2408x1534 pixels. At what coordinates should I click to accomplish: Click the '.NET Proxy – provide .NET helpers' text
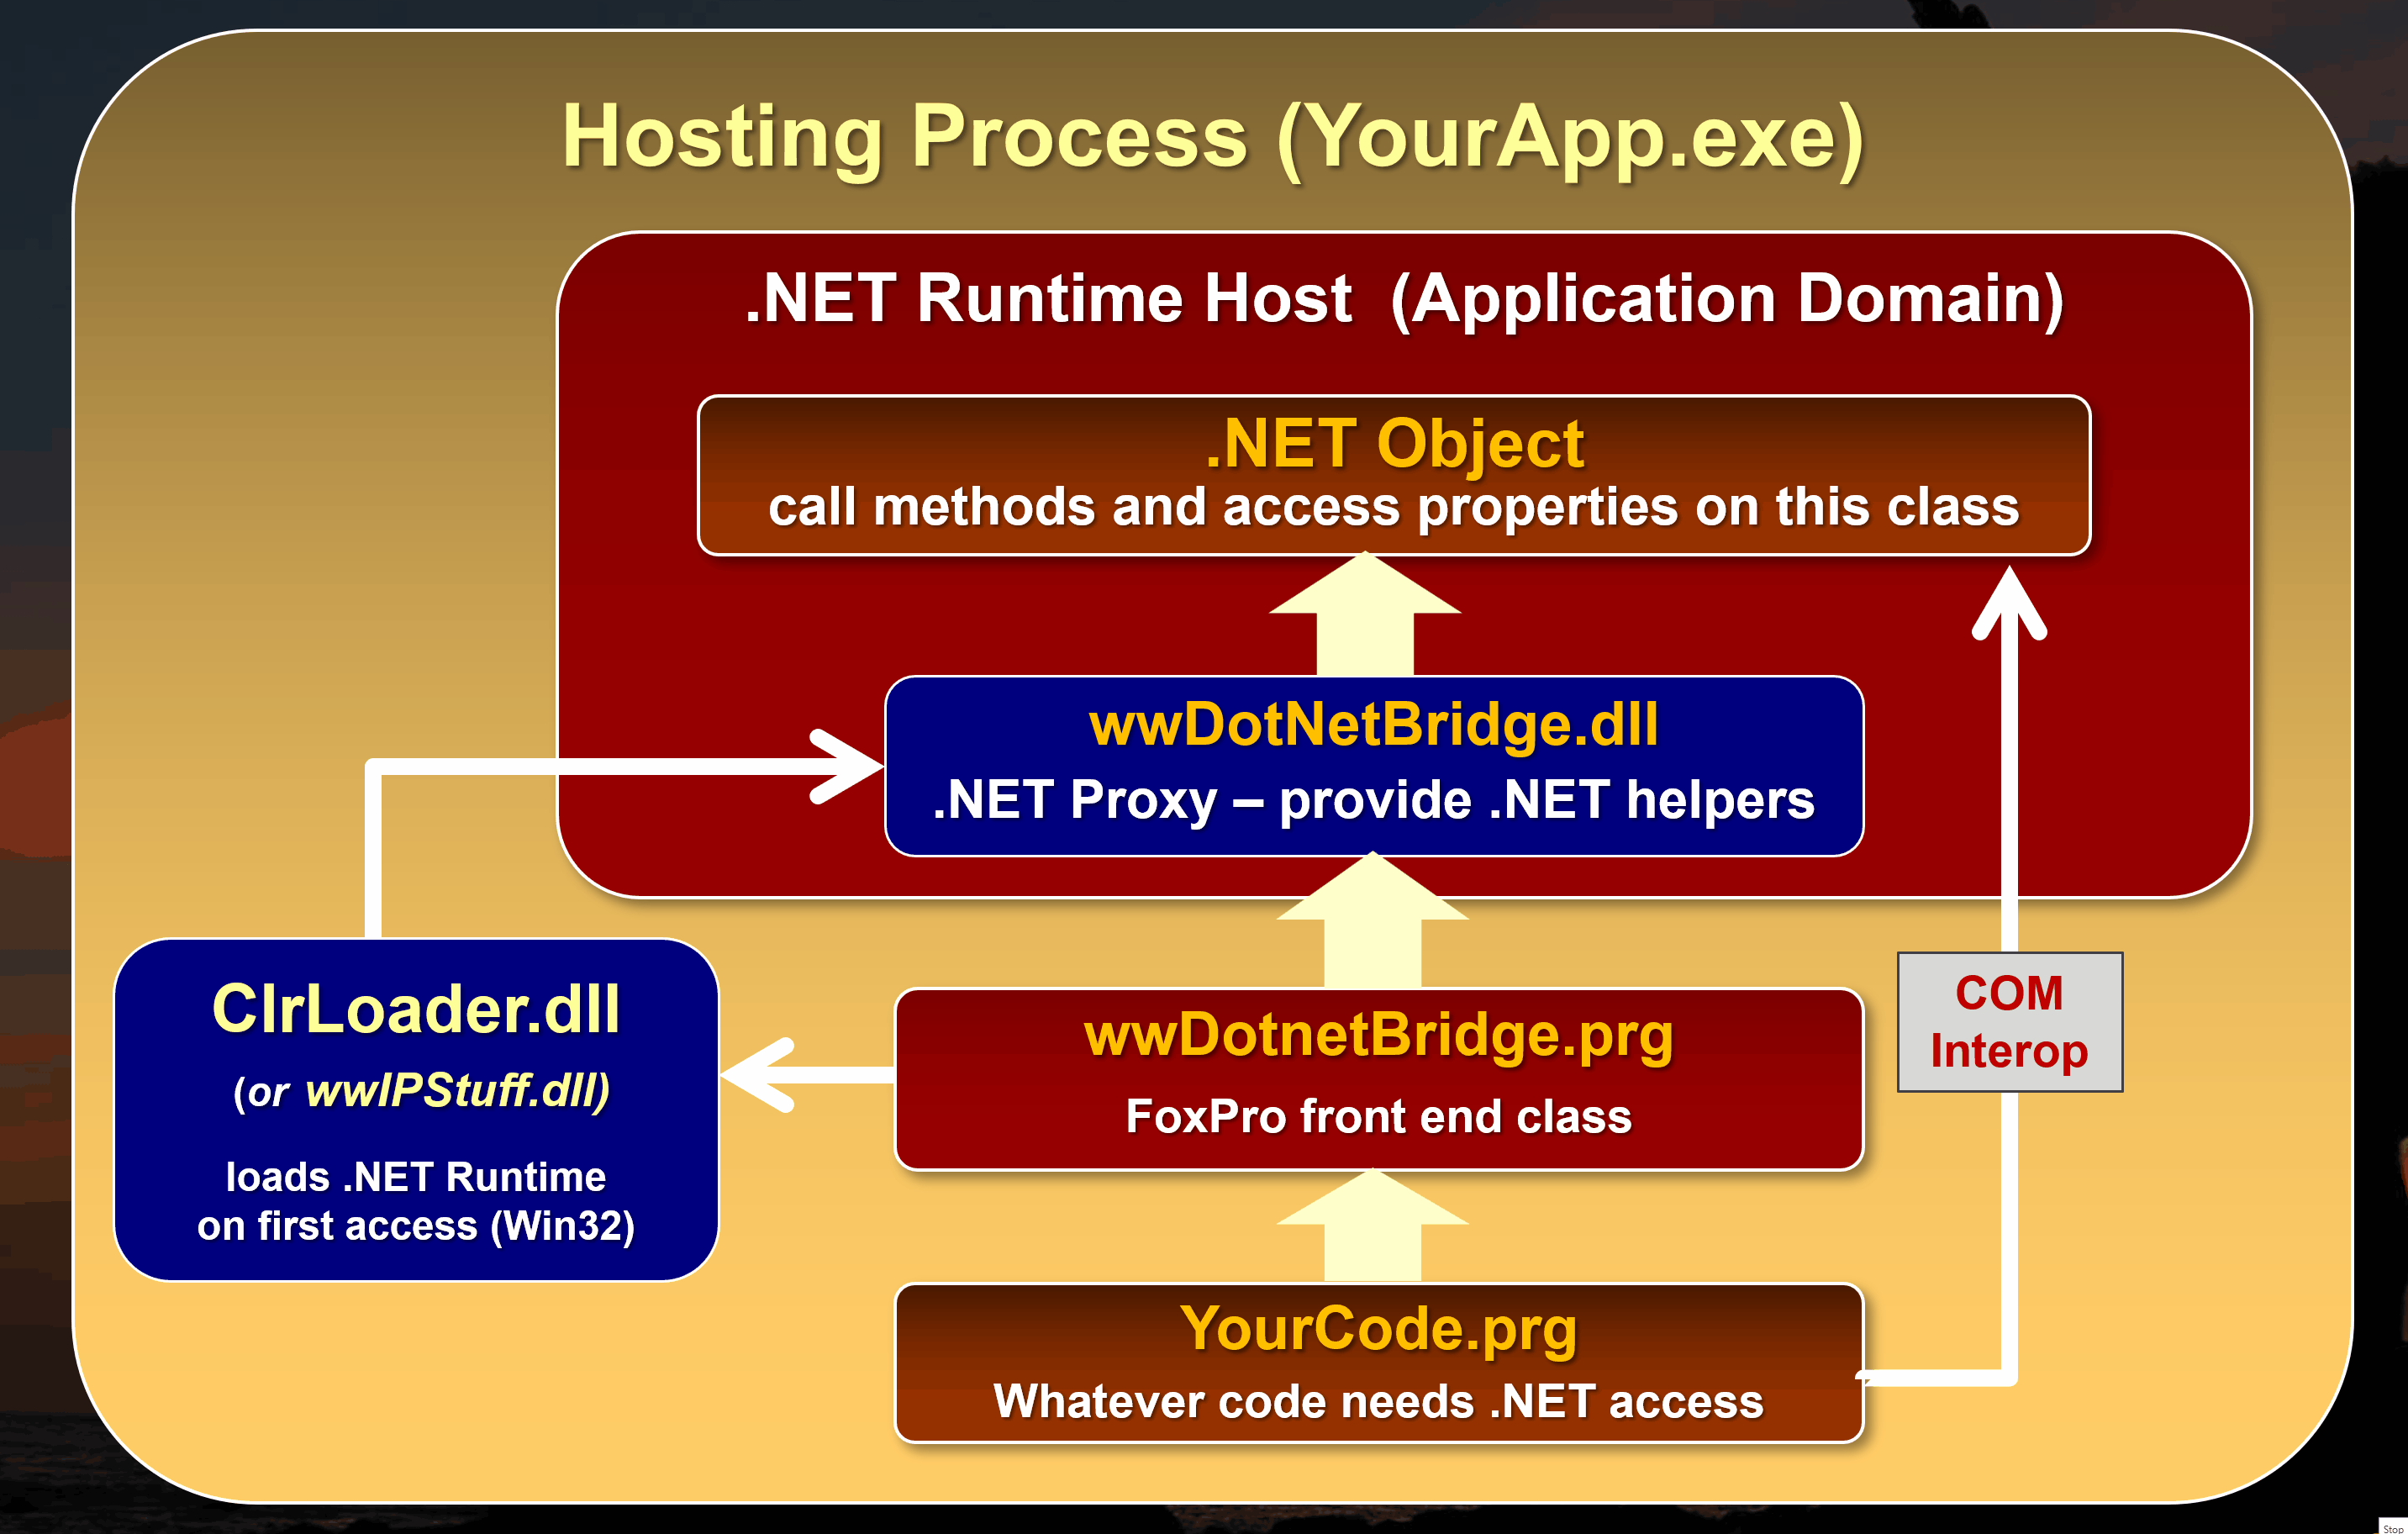point(1373,801)
